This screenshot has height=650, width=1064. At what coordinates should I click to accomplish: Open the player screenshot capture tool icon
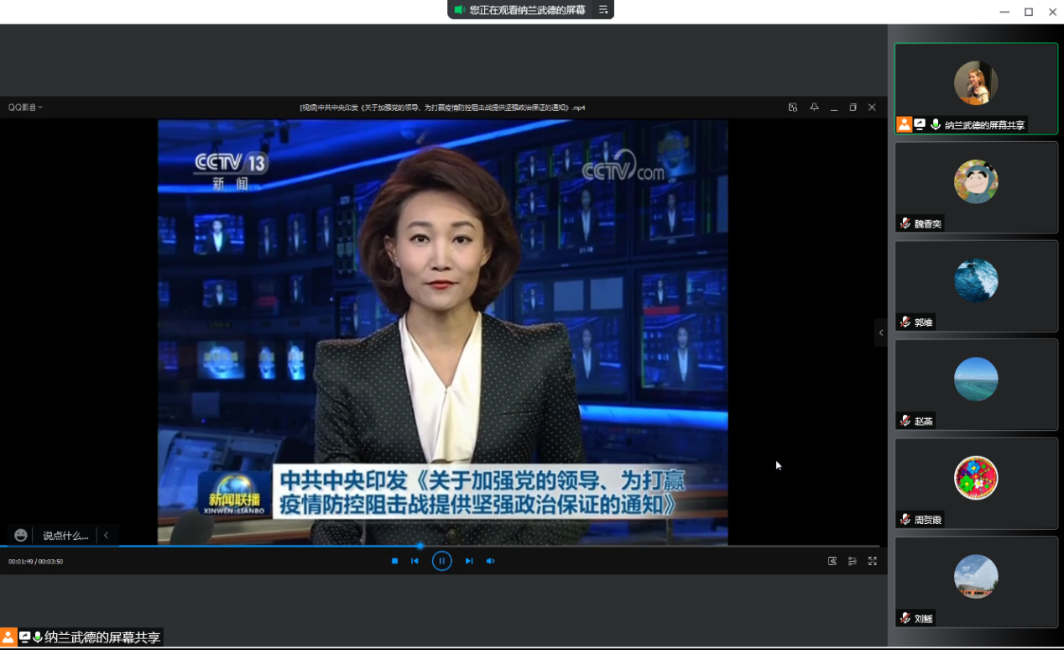click(x=832, y=561)
